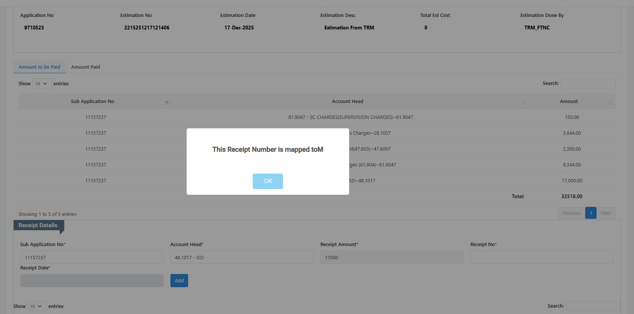
Task: Focus the lower table Search box
Action: coord(592,306)
